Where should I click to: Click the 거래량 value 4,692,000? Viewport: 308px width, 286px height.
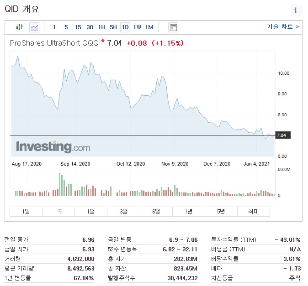(x=81, y=259)
